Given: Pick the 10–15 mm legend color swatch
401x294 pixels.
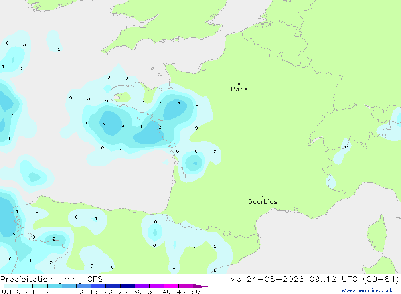Looking at the screenshot, I should [x=84, y=286].
